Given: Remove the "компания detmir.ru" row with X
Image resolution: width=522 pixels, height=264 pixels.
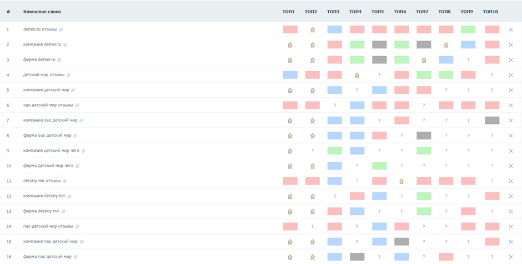Looking at the screenshot, I should coord(511,44).
